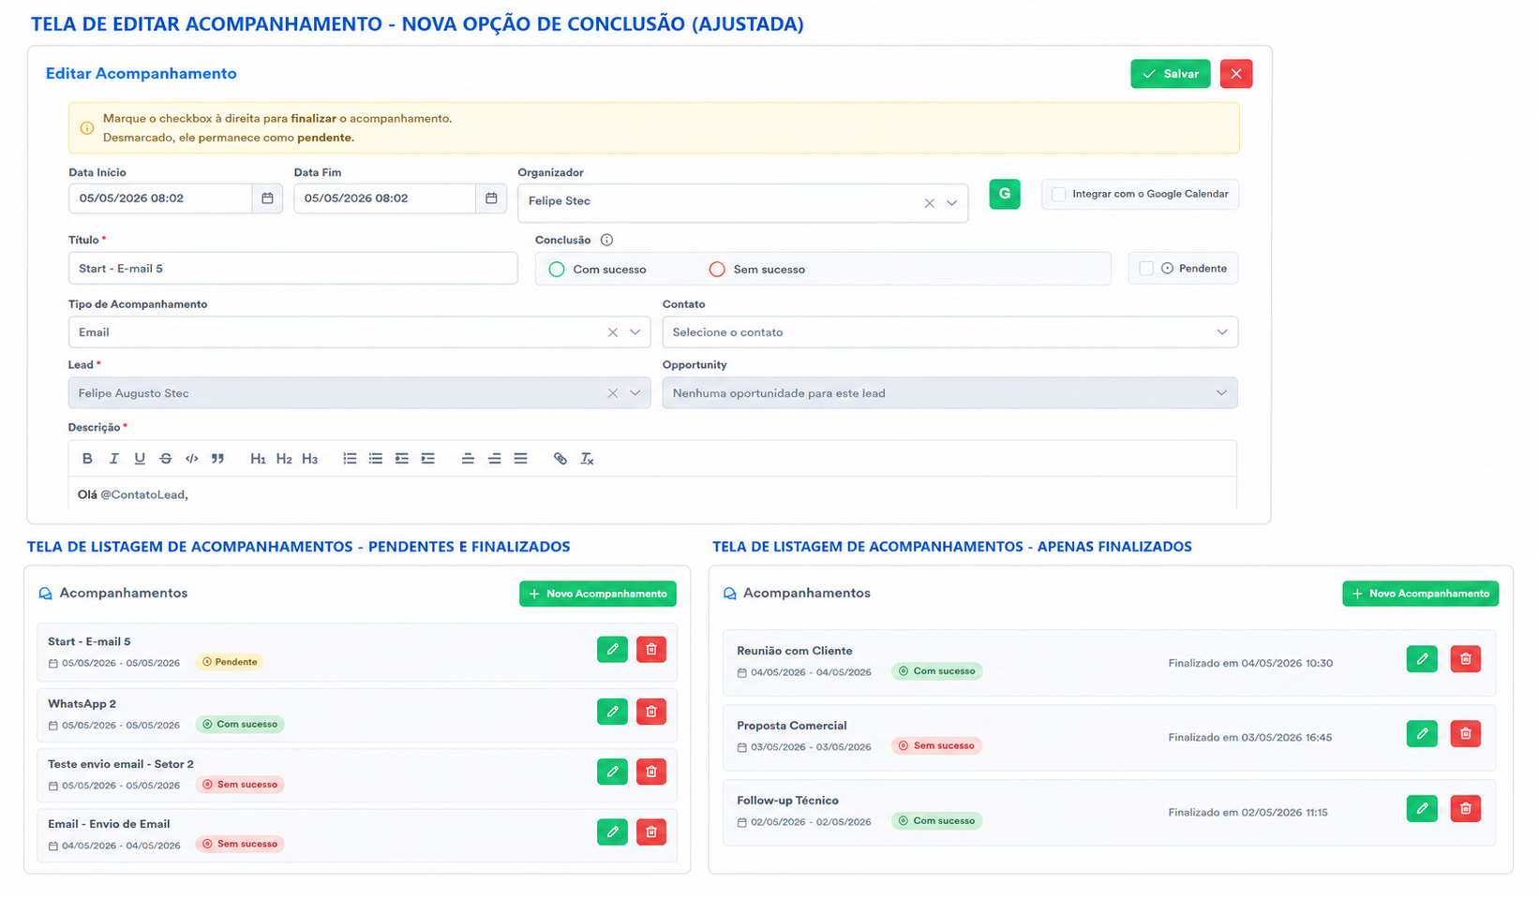Click the green Google G button

point(1005,194)
